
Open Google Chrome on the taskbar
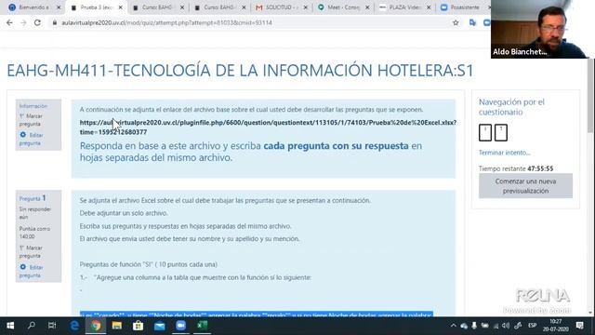[x=96, y=326]
